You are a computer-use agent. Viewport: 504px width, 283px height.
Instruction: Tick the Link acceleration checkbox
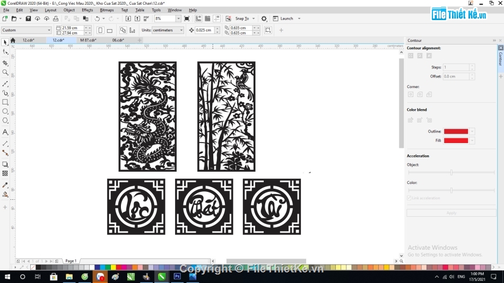coord(409,198)
